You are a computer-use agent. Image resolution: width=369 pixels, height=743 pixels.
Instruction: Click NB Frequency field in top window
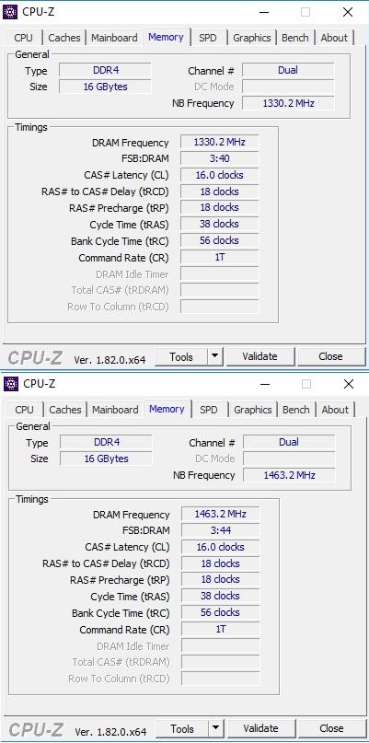[288, 103]
